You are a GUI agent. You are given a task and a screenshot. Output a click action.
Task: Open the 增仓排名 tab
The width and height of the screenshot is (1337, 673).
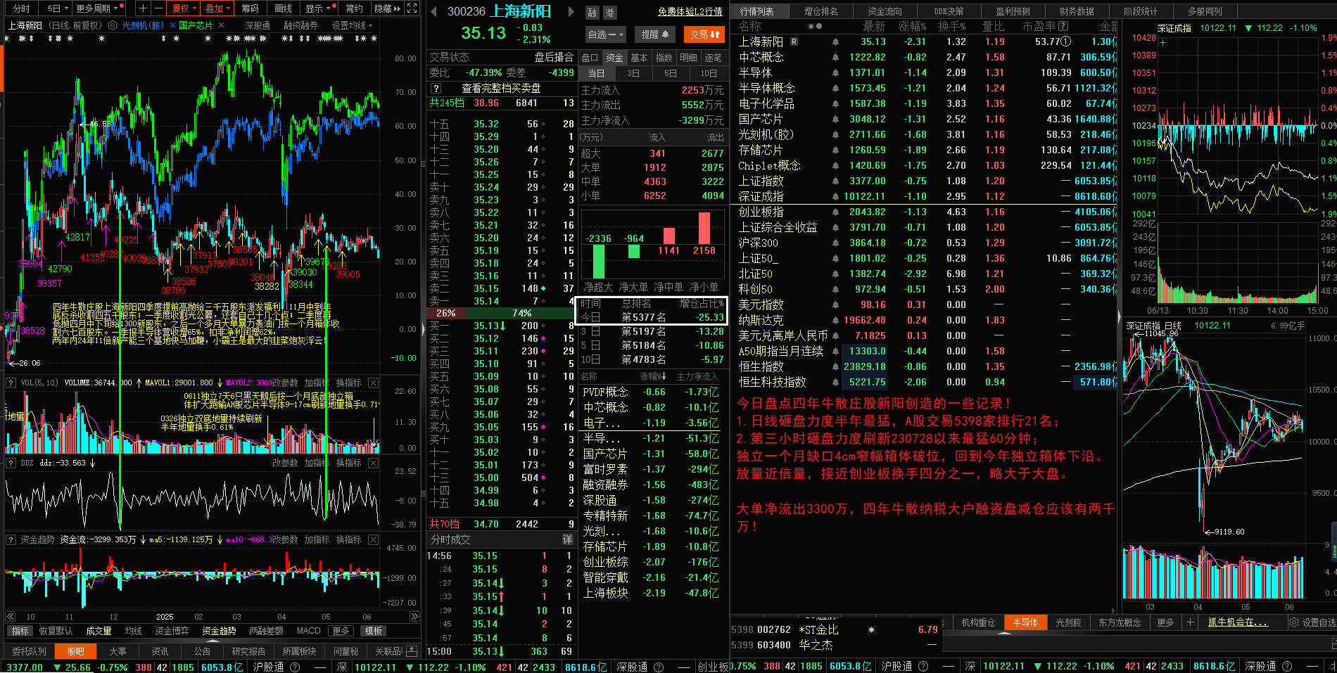820,11
